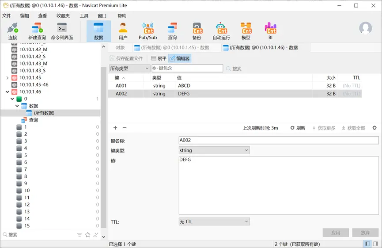Collapse database 0 node
Screen dimensions: 382x248
tap(12, 99)
